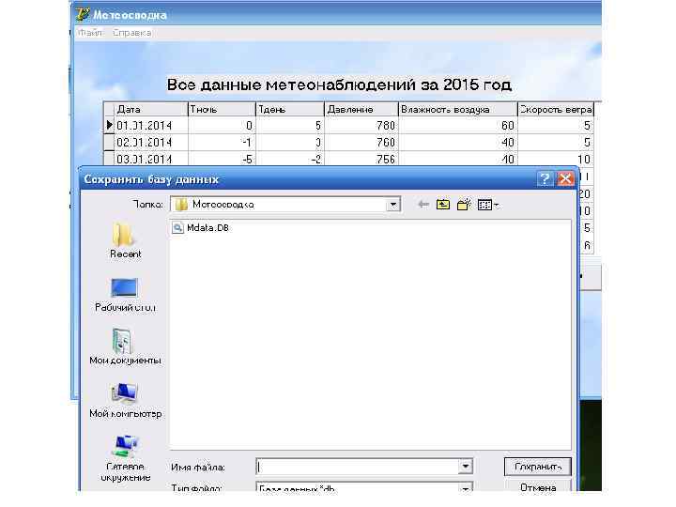Click the Метеосводка folder name in Папка box
The width and height of the screenshot is (676, 507).
(x=223, y=205)
